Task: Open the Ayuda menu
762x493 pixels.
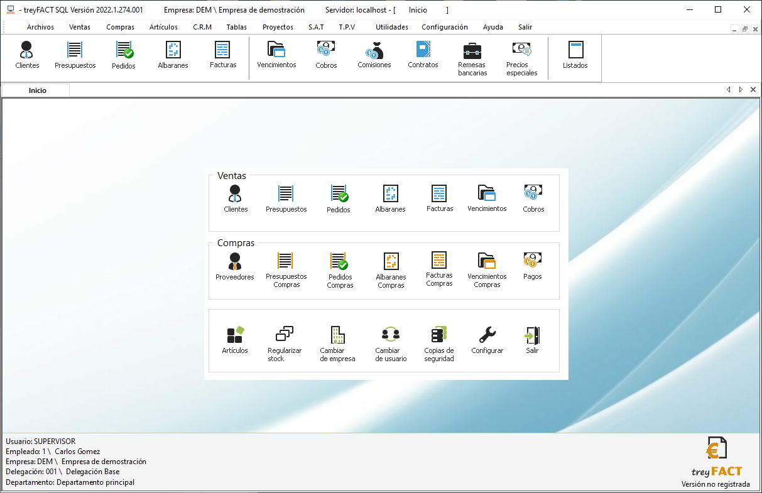Action: [x=493, y=27]
